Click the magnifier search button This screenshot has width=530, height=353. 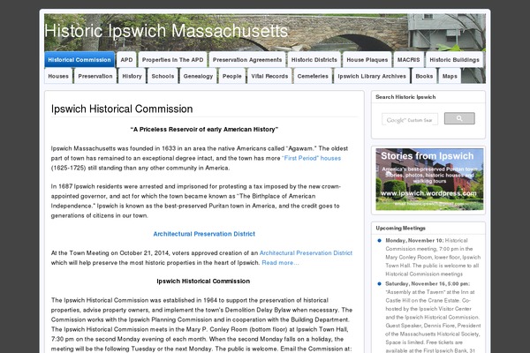point(459,118)
